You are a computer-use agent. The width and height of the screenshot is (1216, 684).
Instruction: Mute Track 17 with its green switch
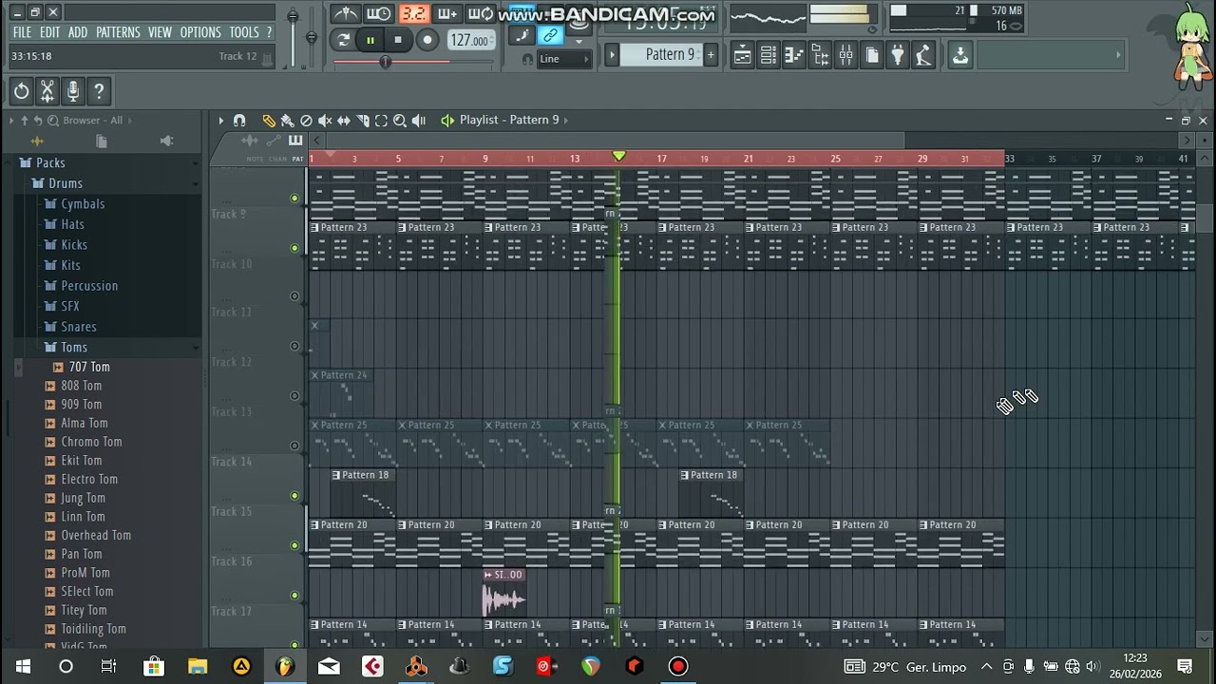pos(294,596)
